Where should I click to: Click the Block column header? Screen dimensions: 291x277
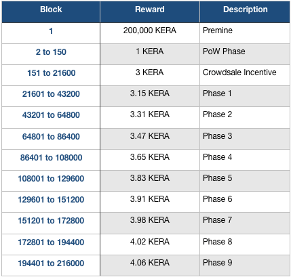(51, 9)
